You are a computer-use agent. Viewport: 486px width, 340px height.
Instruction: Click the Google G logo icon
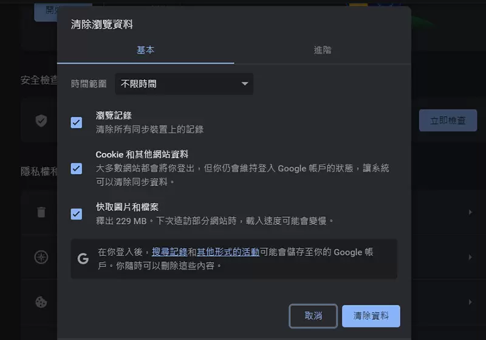coord(83,258)
